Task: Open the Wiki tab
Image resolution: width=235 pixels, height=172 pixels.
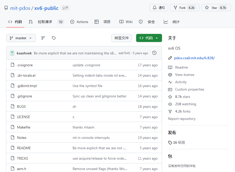Action: pyautogui.click(x=126, y=22)
